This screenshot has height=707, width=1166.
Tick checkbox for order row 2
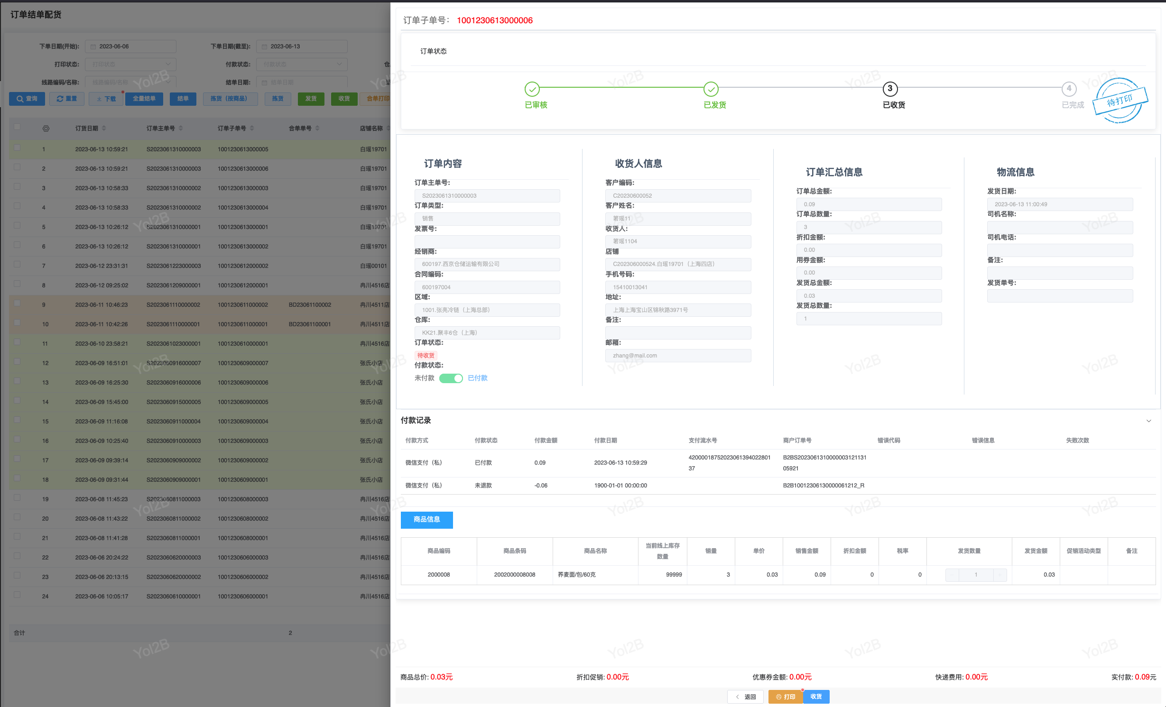point(17,167)
